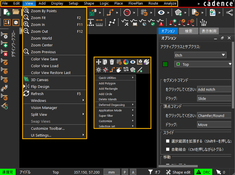Click the waveform green check icon

(x=151, y=23)
